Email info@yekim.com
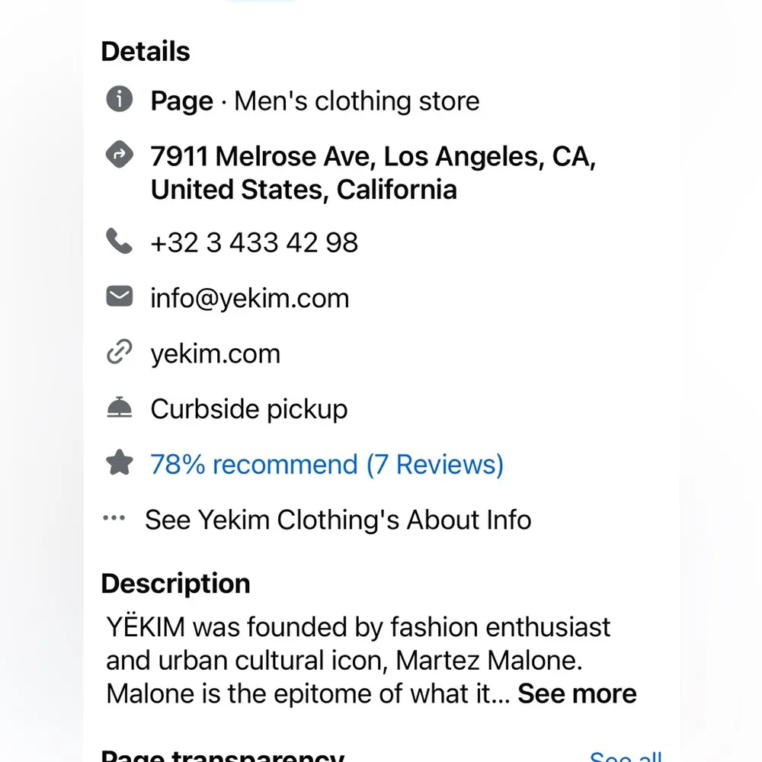The image size is (762, 762). click(249, 298)
